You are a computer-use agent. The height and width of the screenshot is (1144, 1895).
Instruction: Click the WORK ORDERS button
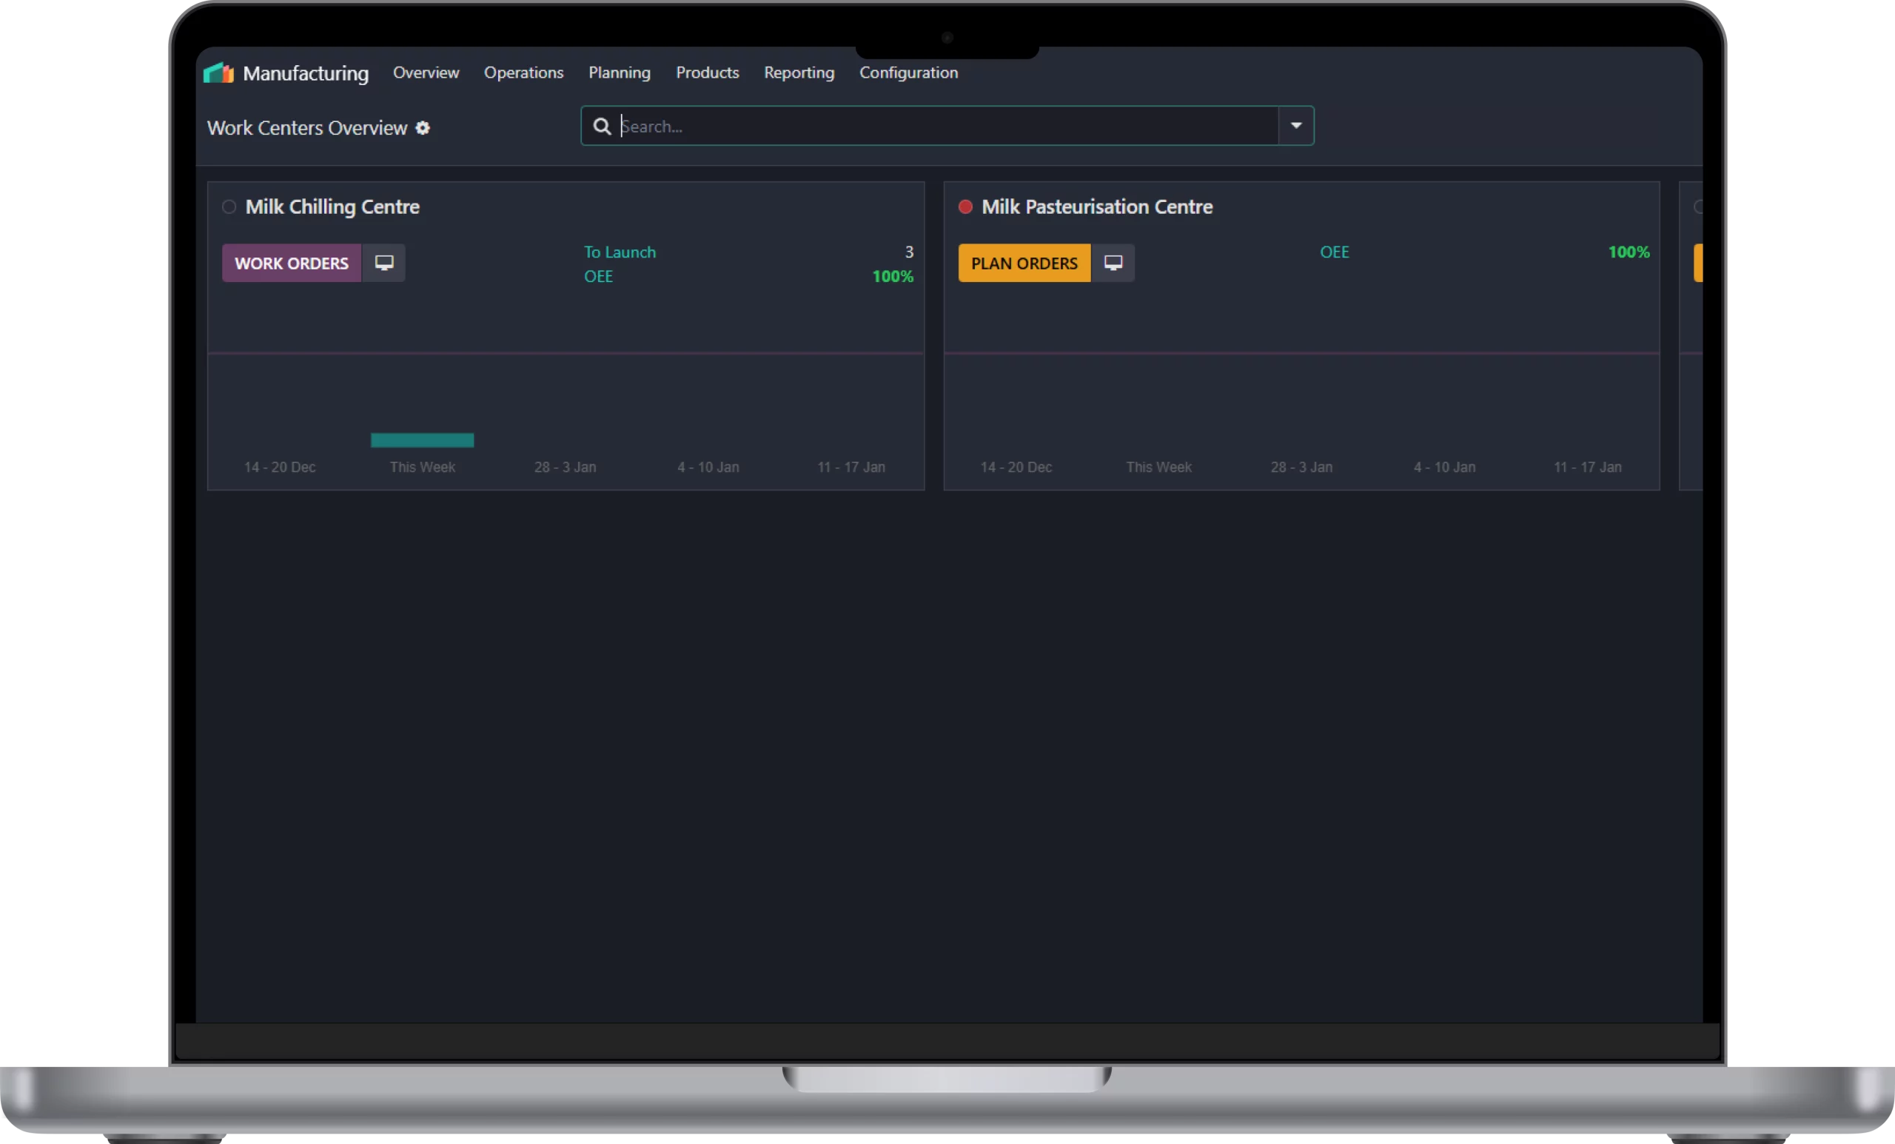292,263
